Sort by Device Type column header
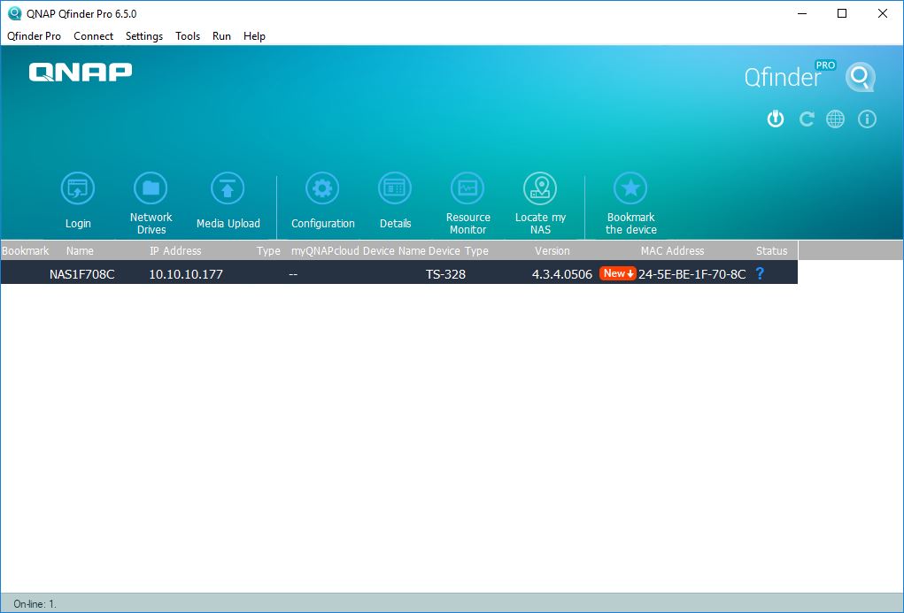 (x=459, y=250)
